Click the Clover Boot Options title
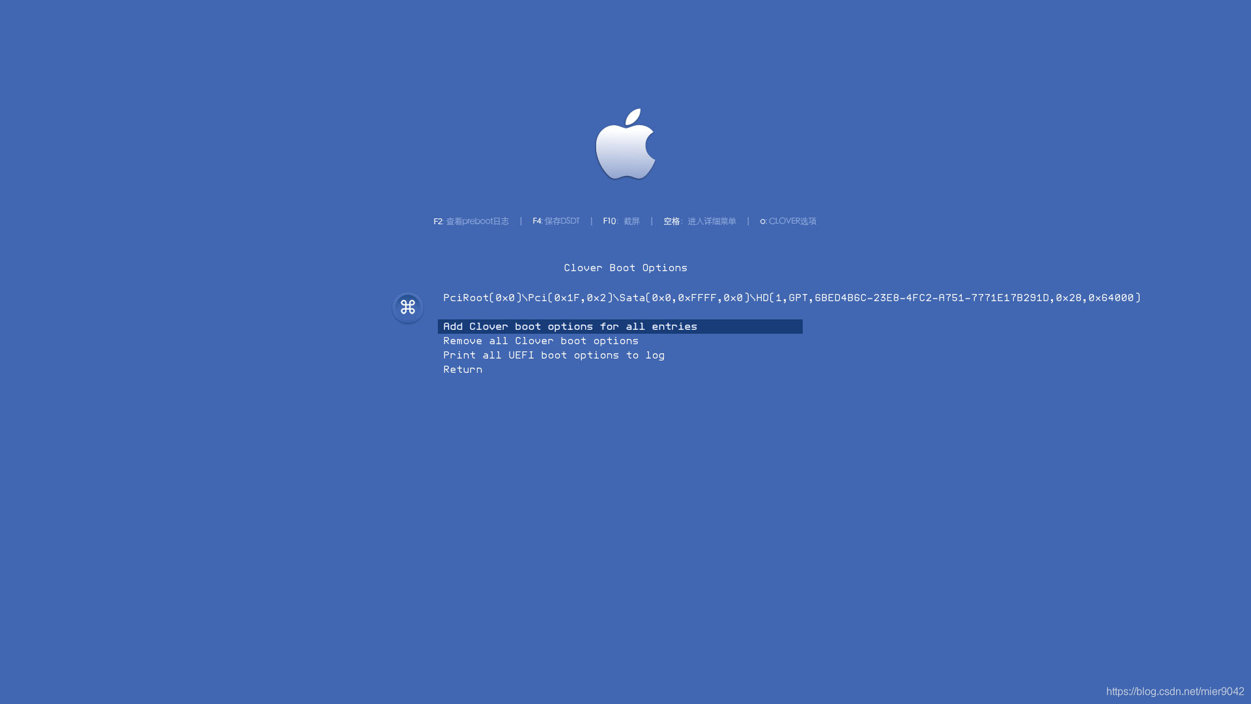Image resolution: width=1251 pixels, height=704 pixels. pyautogui.click(x=625, y=268)
